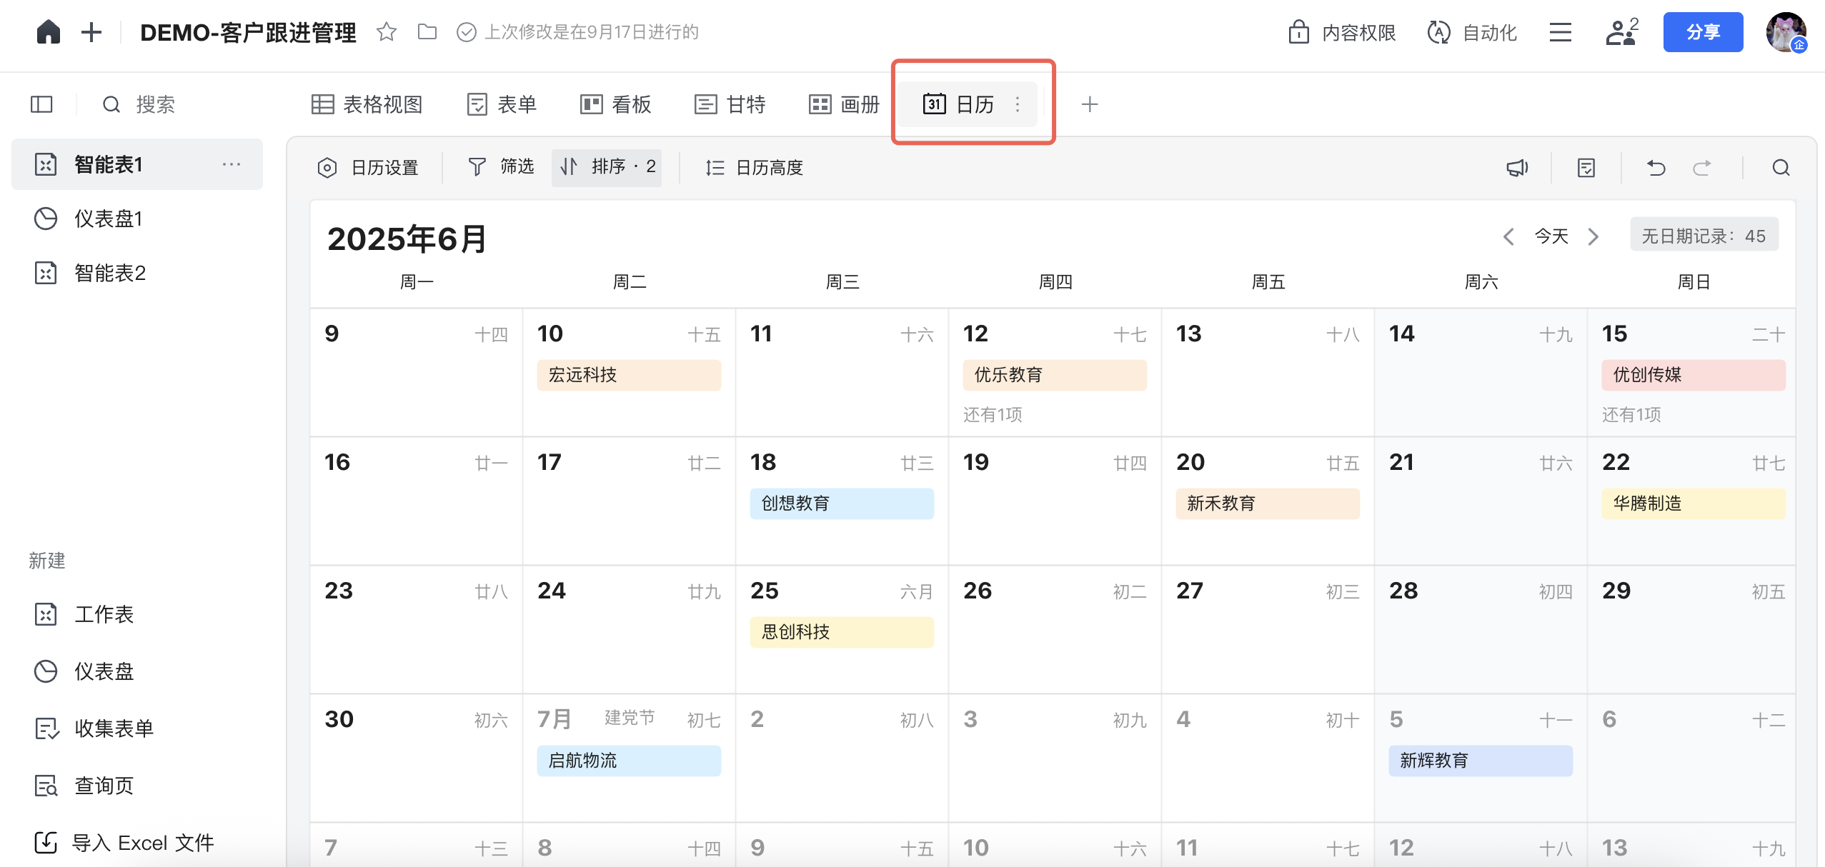The image size is (1825, 867).
Task: Star this document as favorite
Action: coord(387,32)
